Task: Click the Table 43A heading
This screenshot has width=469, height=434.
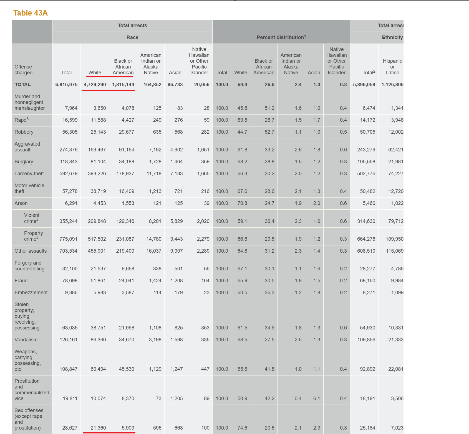Action: tap(31, 13)
